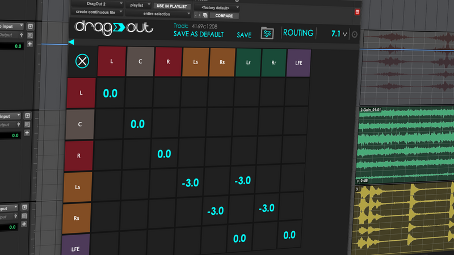Click the preset copy settings icon beside COMPARE
The height and width of the screenshot is (255, 454).
tap(205, 15)
